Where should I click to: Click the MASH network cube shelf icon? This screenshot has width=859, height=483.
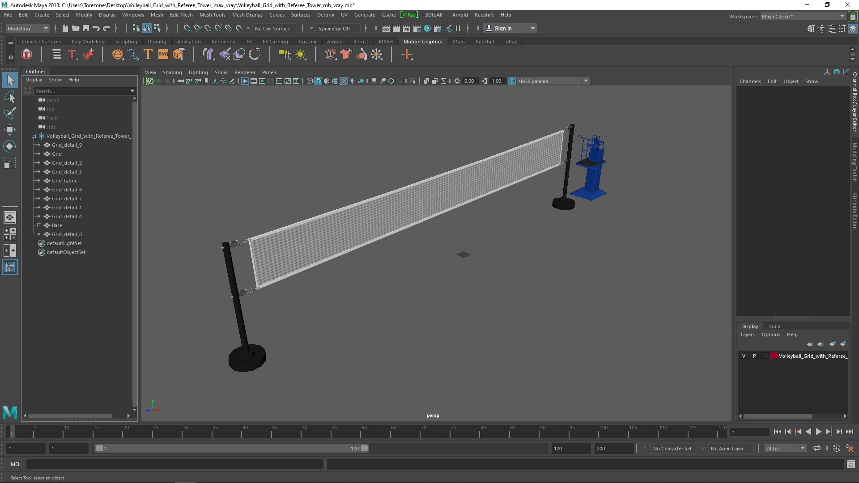[27, 55]
